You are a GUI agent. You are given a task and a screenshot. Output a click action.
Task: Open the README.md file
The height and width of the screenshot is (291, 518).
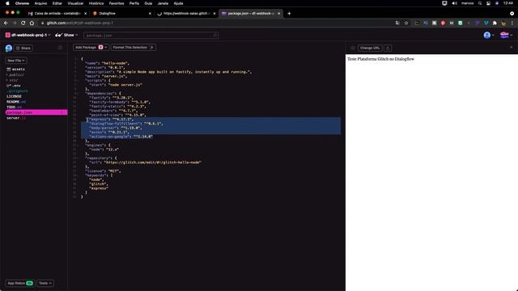pyautogui.click(x=16, y=102)
